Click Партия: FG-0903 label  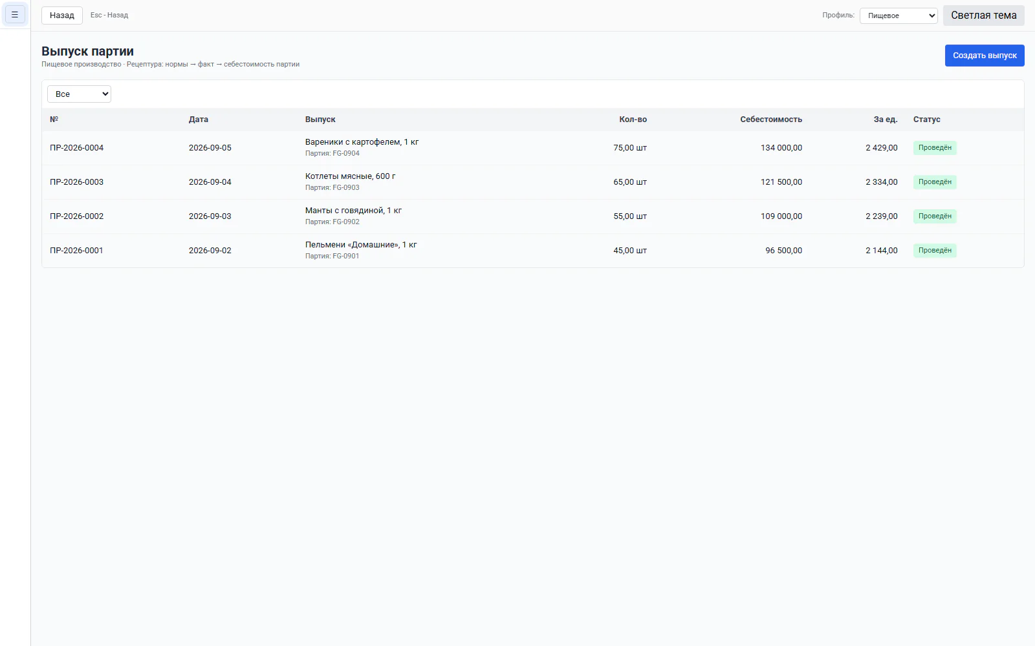click(332, 188)
